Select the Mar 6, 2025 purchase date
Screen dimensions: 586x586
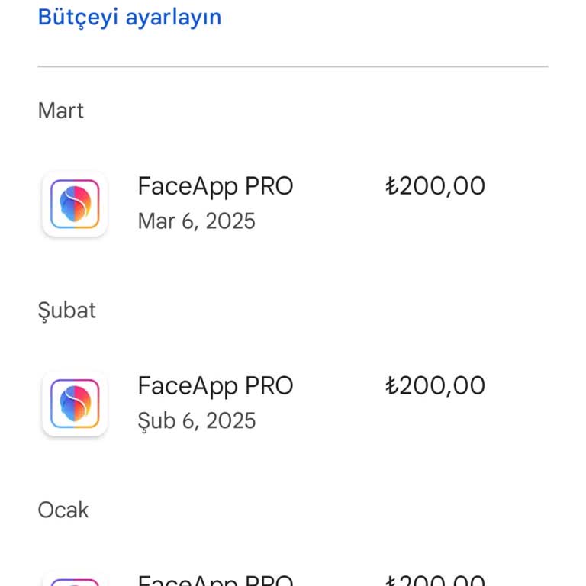196,221
